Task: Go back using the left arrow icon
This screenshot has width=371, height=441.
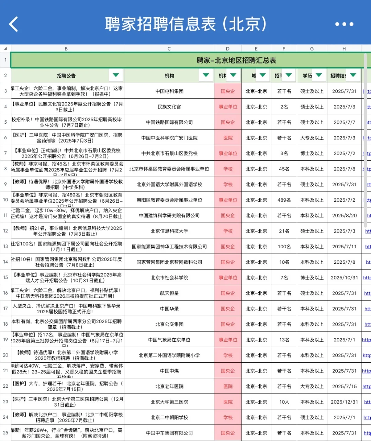Action: (x=13, y=24)
